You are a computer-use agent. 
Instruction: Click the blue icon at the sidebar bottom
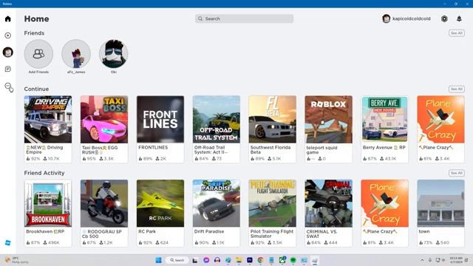(8, 242)
